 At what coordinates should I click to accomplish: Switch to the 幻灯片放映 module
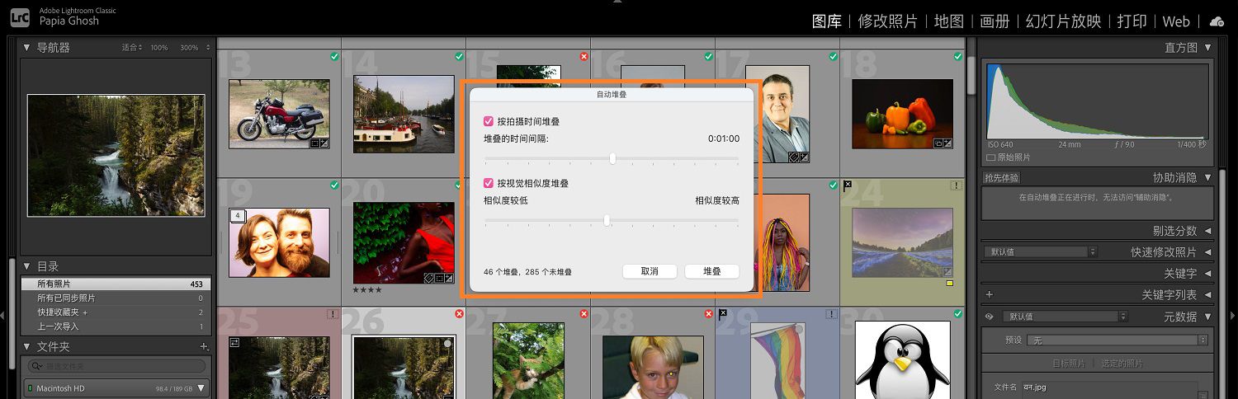(1063, 21)
